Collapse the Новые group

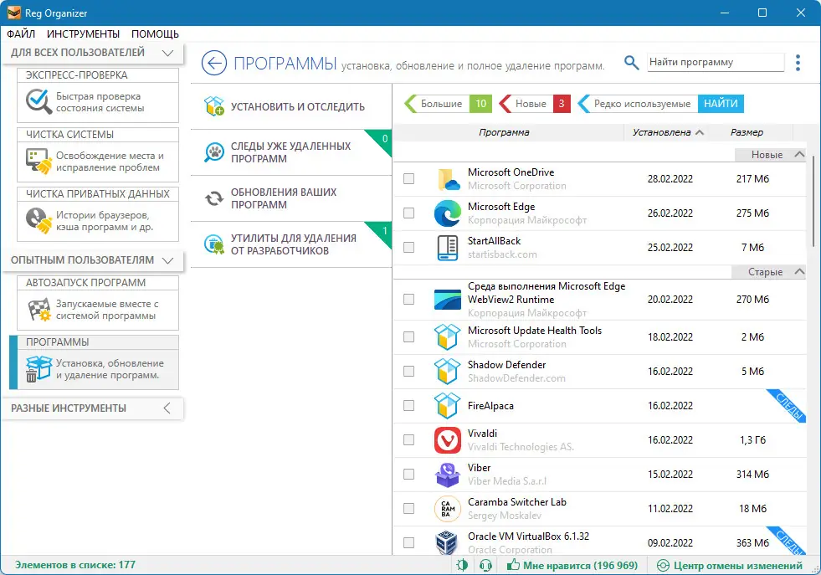tap(799, 155)
